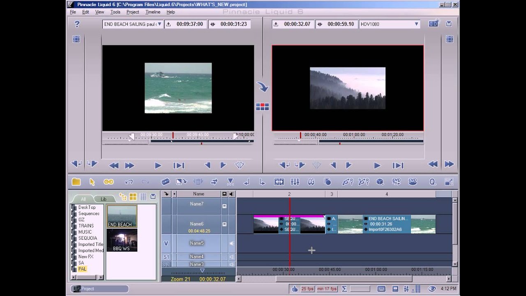The width and height of the screenshot is (526, 296).
Task: Click the Q magnifier icon in the toolbar
Action: click(433, 182)
